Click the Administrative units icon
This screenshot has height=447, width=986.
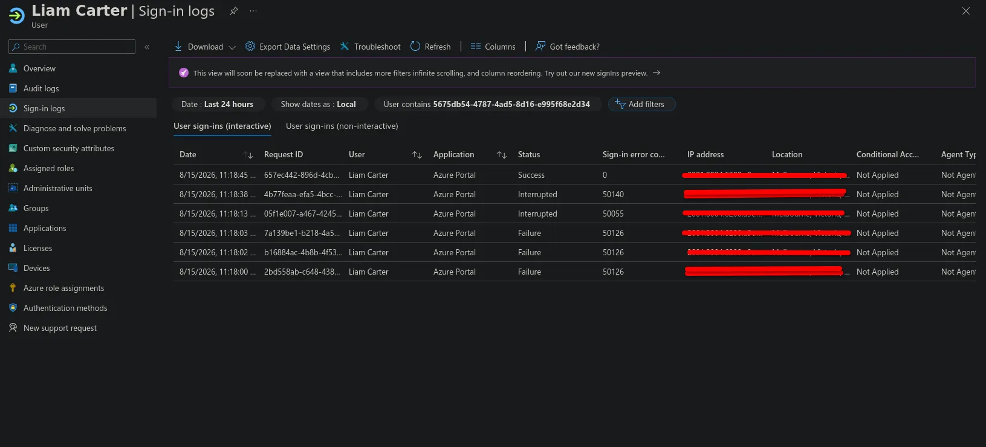[x=13, y=188]
